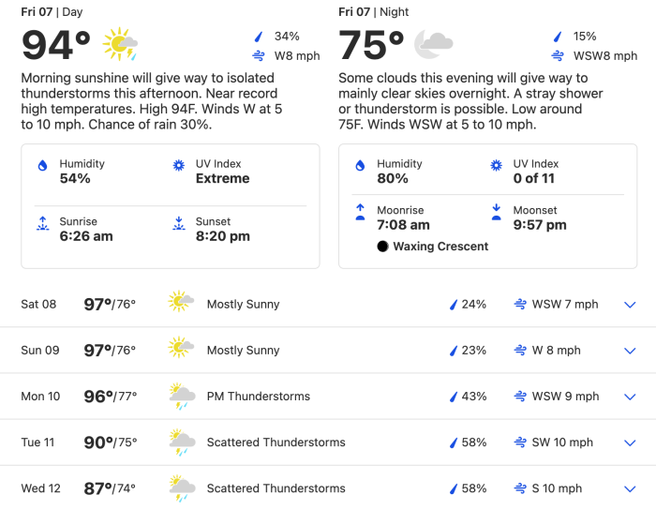Click the moonrise icon beside 7:08 am
The height and width of the screenshot is (510, 656).
pyautogui.click(x=360, y=212)
